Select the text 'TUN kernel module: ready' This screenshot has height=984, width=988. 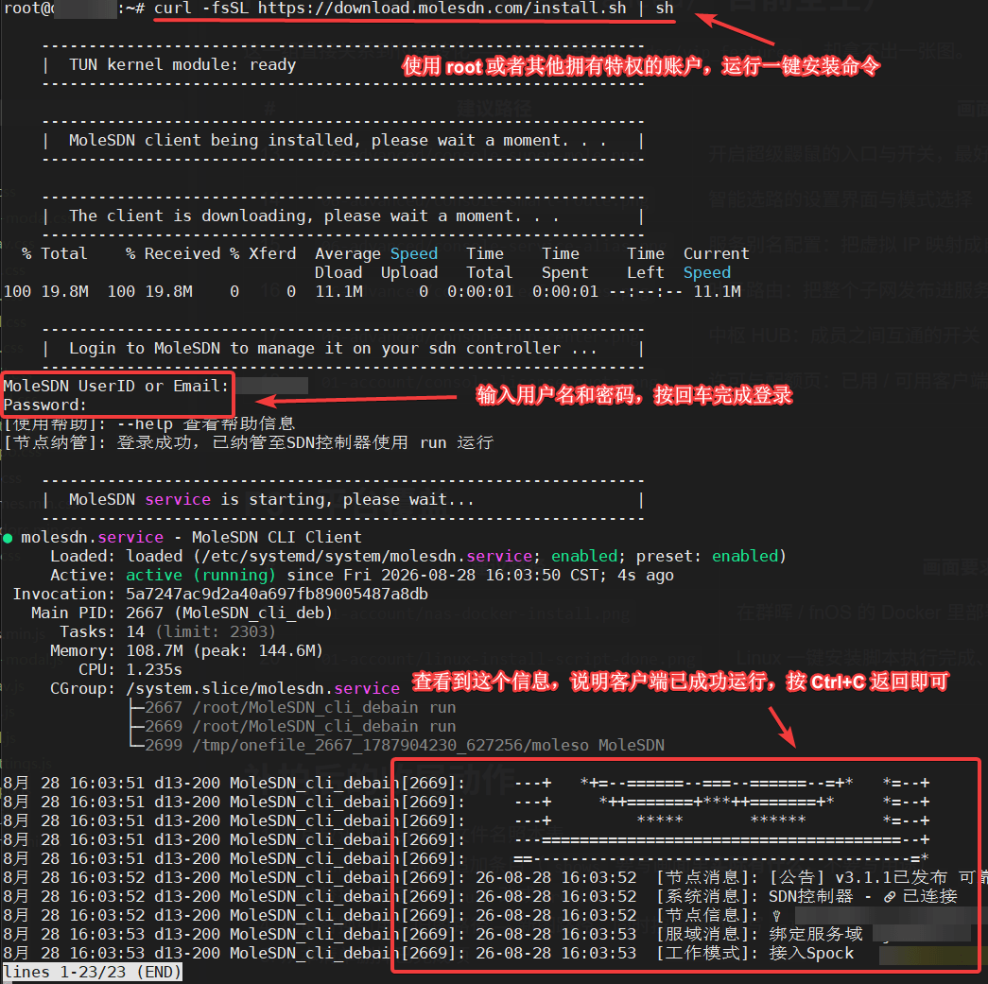[182, 65]
